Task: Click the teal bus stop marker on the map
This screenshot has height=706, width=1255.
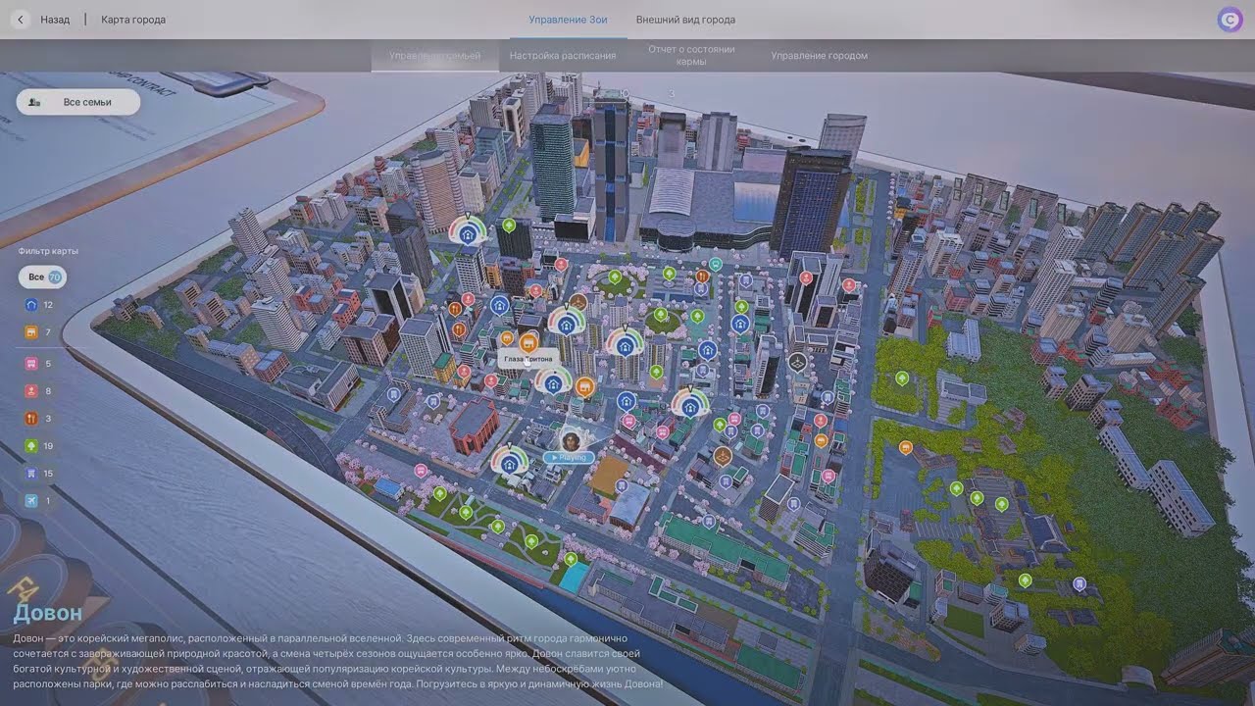Action: click(716, 264)
